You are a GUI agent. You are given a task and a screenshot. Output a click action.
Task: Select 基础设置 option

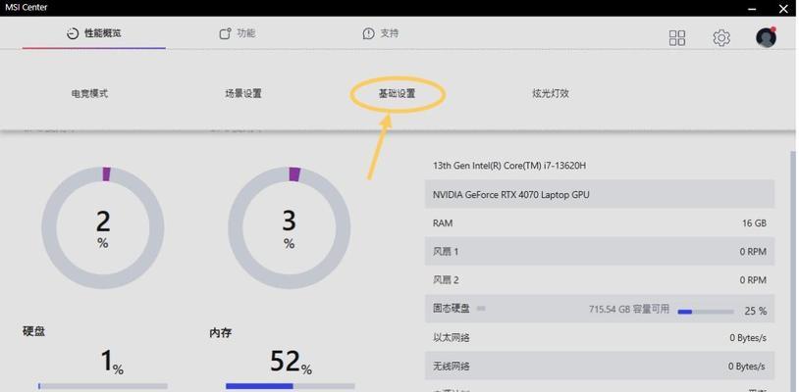coord(397,93)
